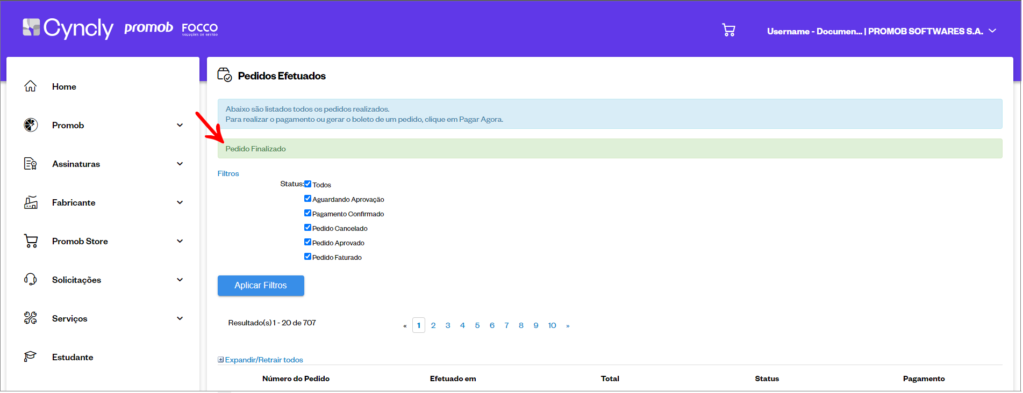
Task: Go to results page 6
Action: [492, 325]
